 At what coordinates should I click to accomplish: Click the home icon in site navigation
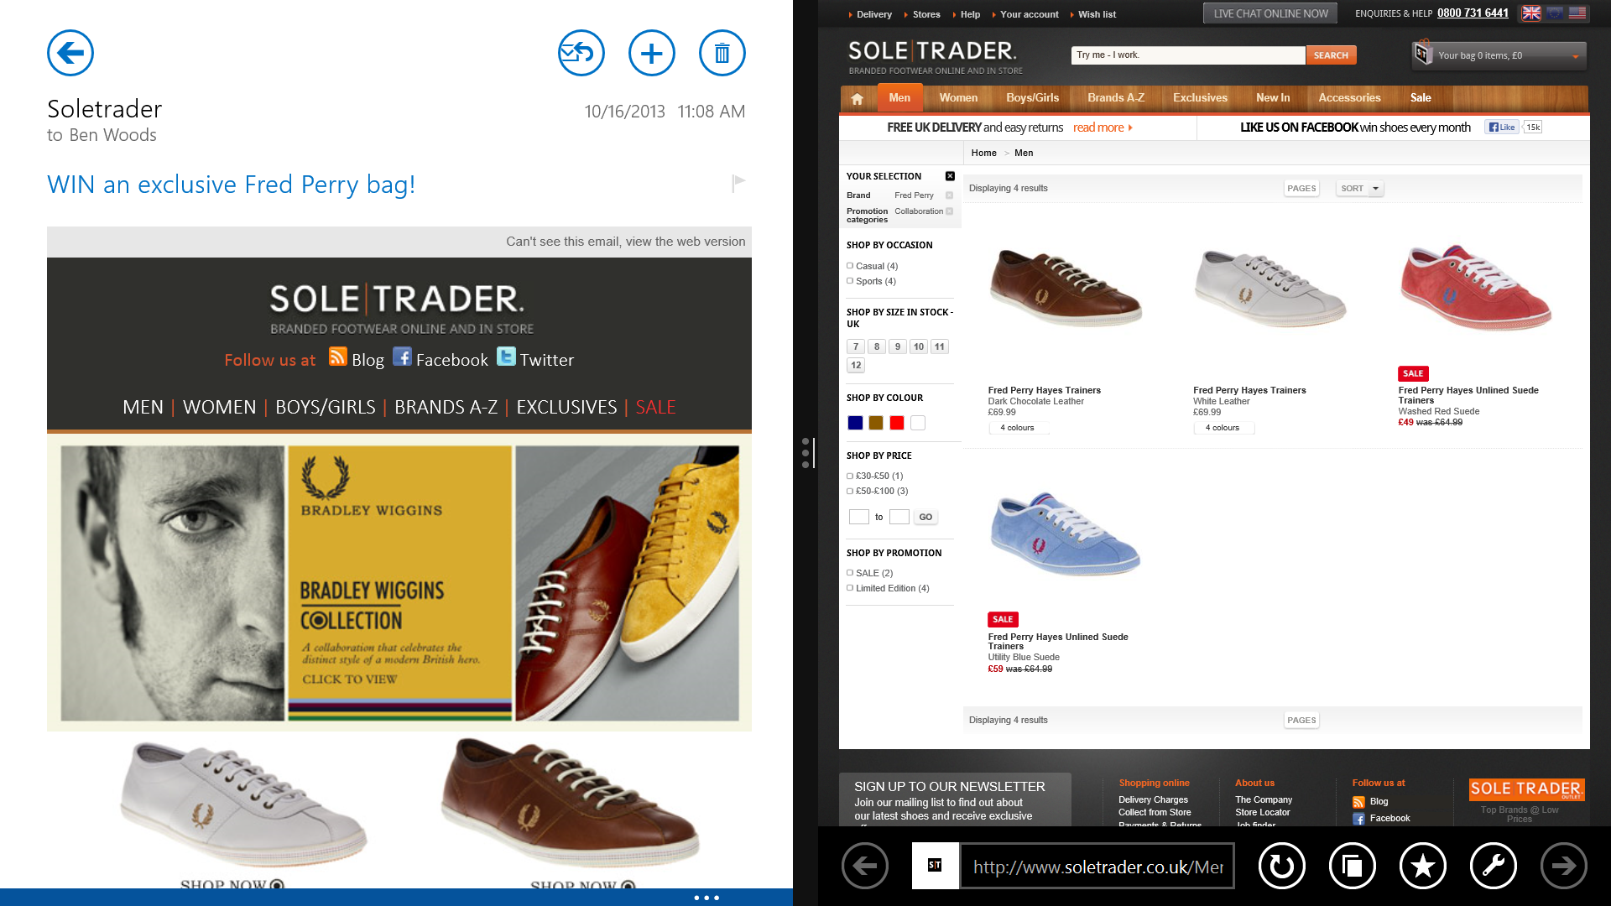(x=857, y=98)
